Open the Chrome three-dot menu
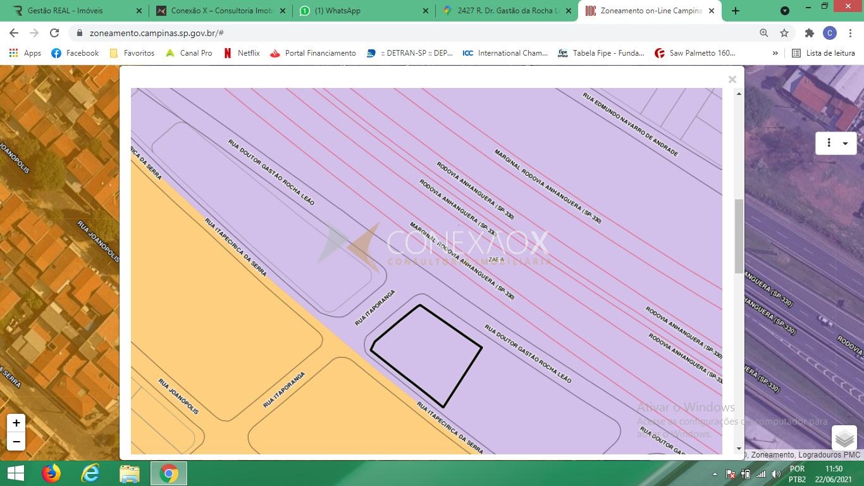 pos(850,33)
